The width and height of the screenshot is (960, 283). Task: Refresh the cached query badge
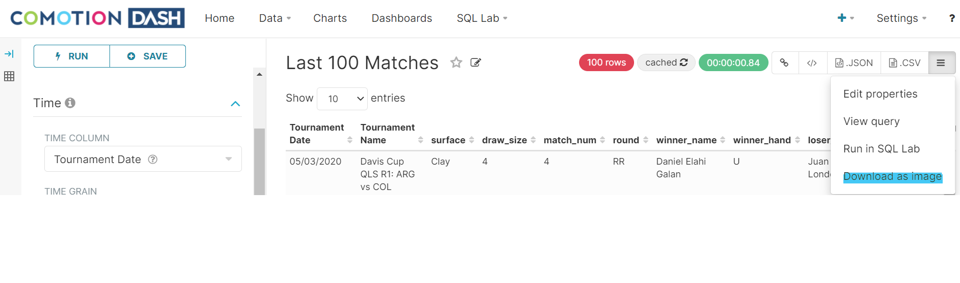pyautogui.click(x=666, y=62)
